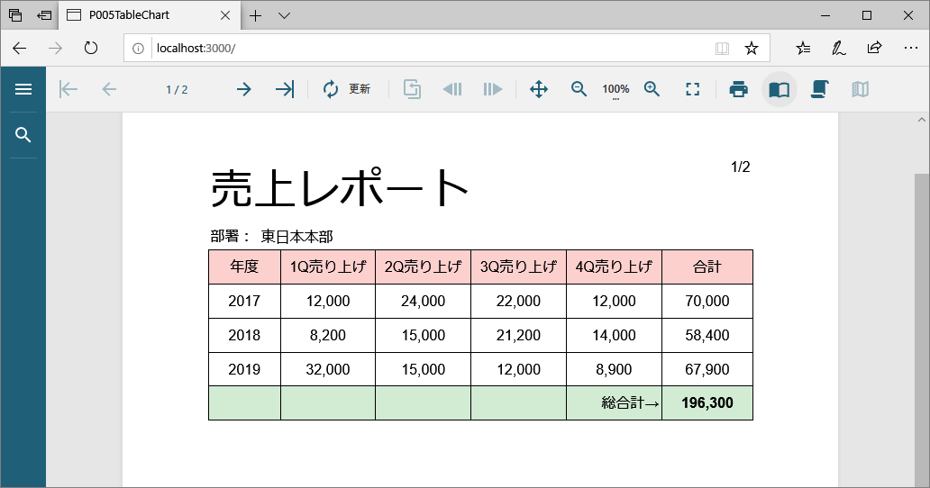Expand the tab list chevron
This screenshot has height=488, width=930.
click(x=284, y=15)
